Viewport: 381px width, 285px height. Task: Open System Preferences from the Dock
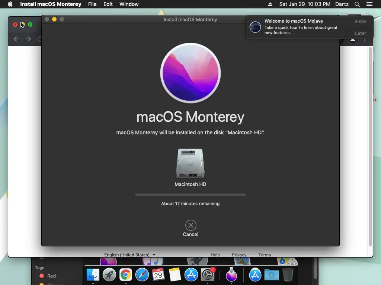tap(208, 275)
